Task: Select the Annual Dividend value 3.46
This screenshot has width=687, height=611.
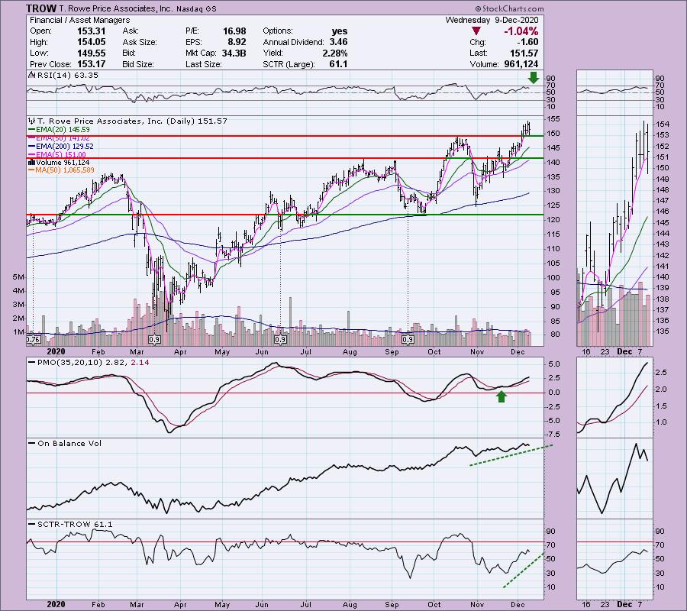Action: point(339,42)
